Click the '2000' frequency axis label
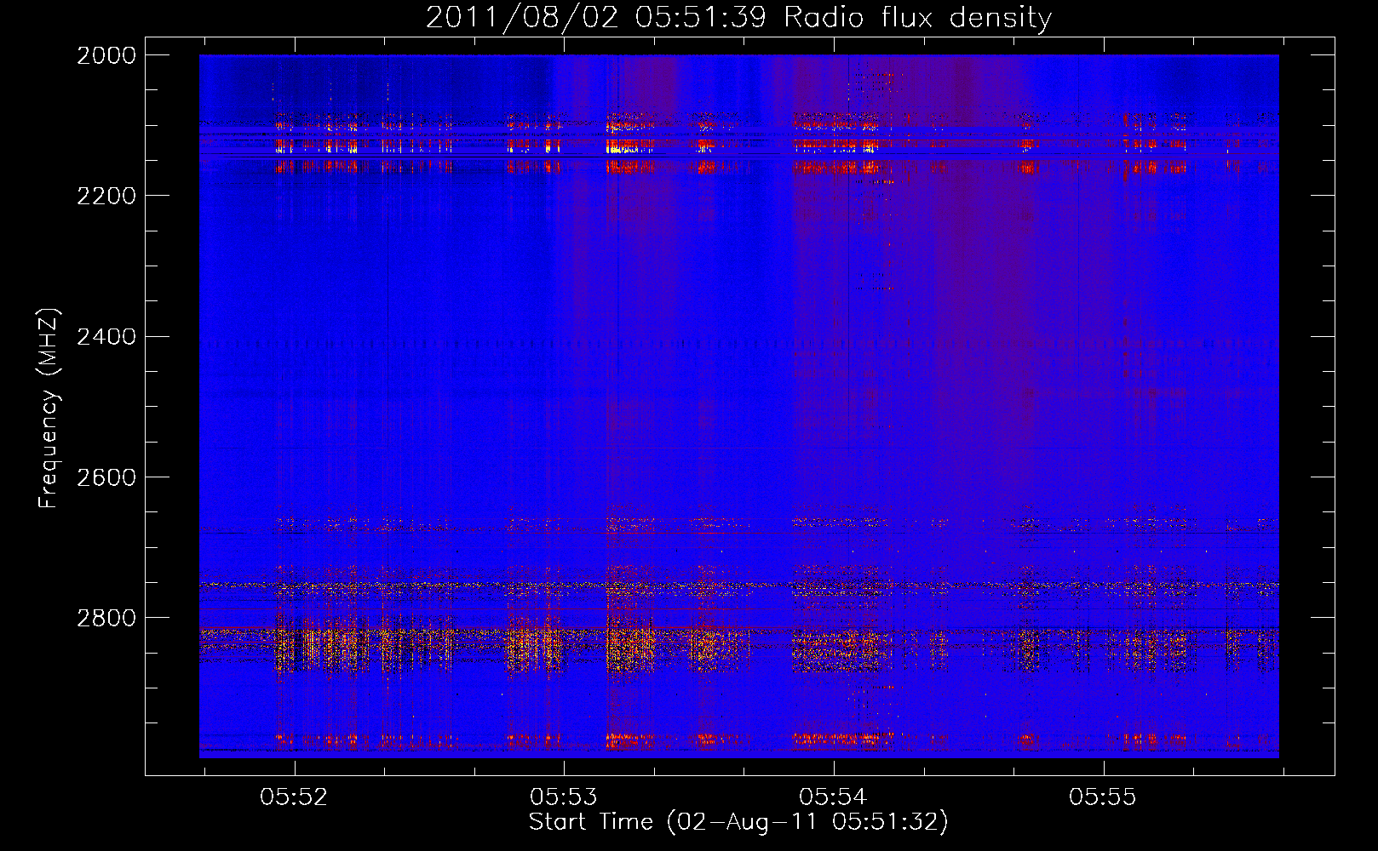The height and width of the screenshot is (851, 1378). point(106,55)
